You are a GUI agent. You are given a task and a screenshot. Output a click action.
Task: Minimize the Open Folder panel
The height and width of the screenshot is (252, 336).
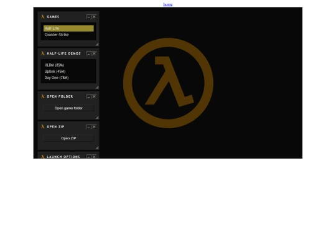[x=89, y=96]
